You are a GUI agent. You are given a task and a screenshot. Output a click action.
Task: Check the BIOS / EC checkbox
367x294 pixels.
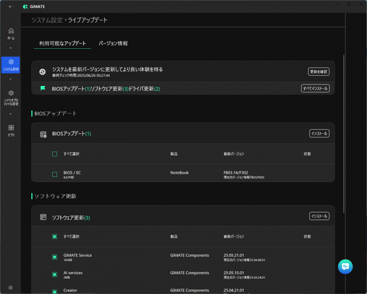click(x=55, y=174)
